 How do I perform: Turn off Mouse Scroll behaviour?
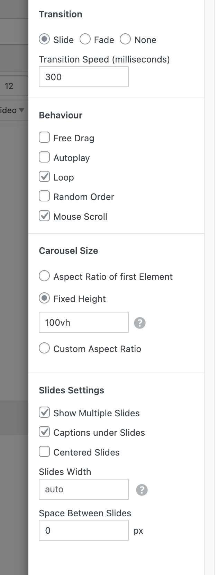(x=44, y=216)
